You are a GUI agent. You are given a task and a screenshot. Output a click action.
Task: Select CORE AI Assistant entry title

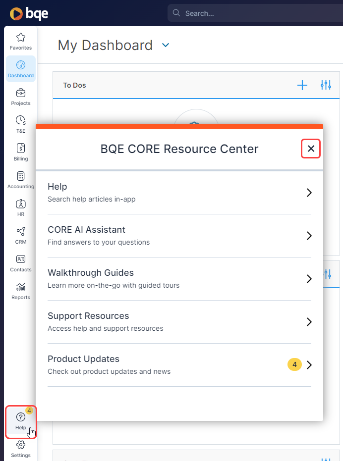(x=86, y=230)
